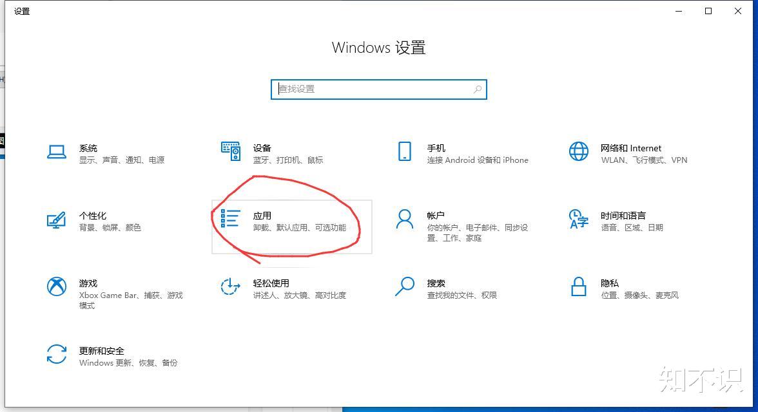This screenshot has height=412, width=758.
Task: Click Windows 更新、恢复、备份 description
Action: [x=128, y=362]
